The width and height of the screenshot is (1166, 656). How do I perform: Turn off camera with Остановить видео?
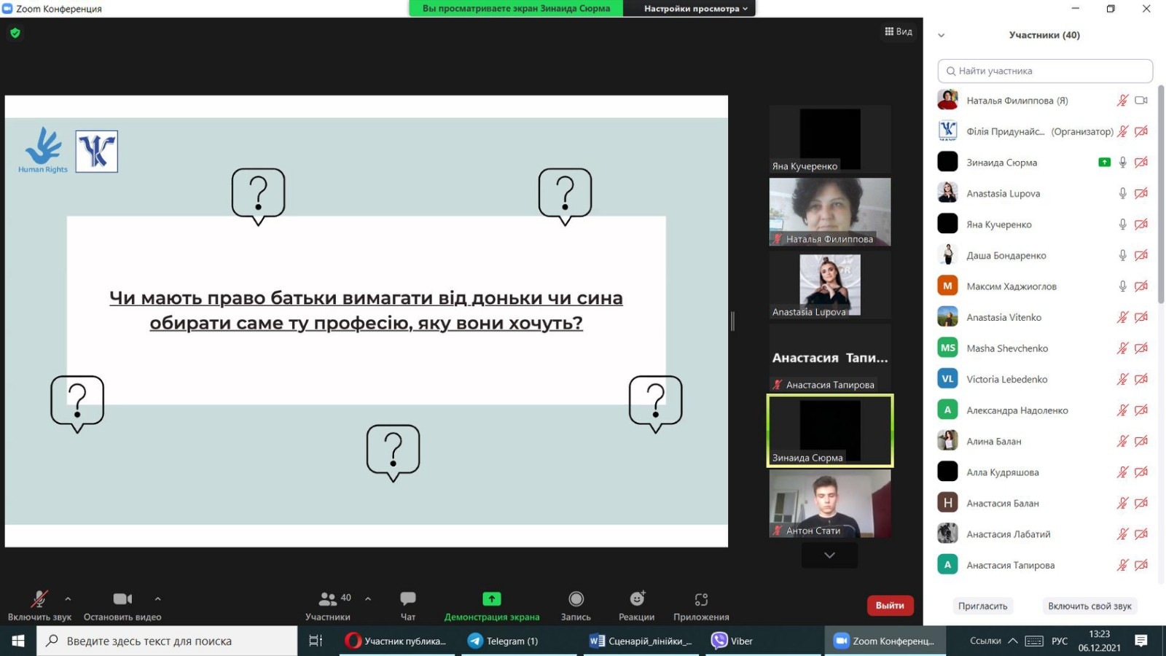tap(122, 599)
